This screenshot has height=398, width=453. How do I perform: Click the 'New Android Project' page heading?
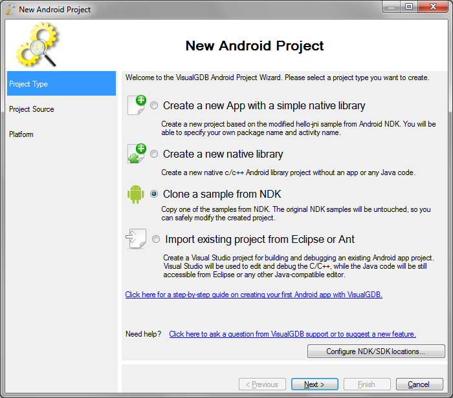(x=254, y=46)
